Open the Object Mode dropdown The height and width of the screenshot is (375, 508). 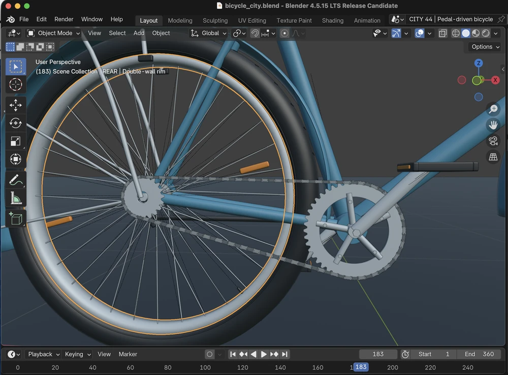[53, 33]
